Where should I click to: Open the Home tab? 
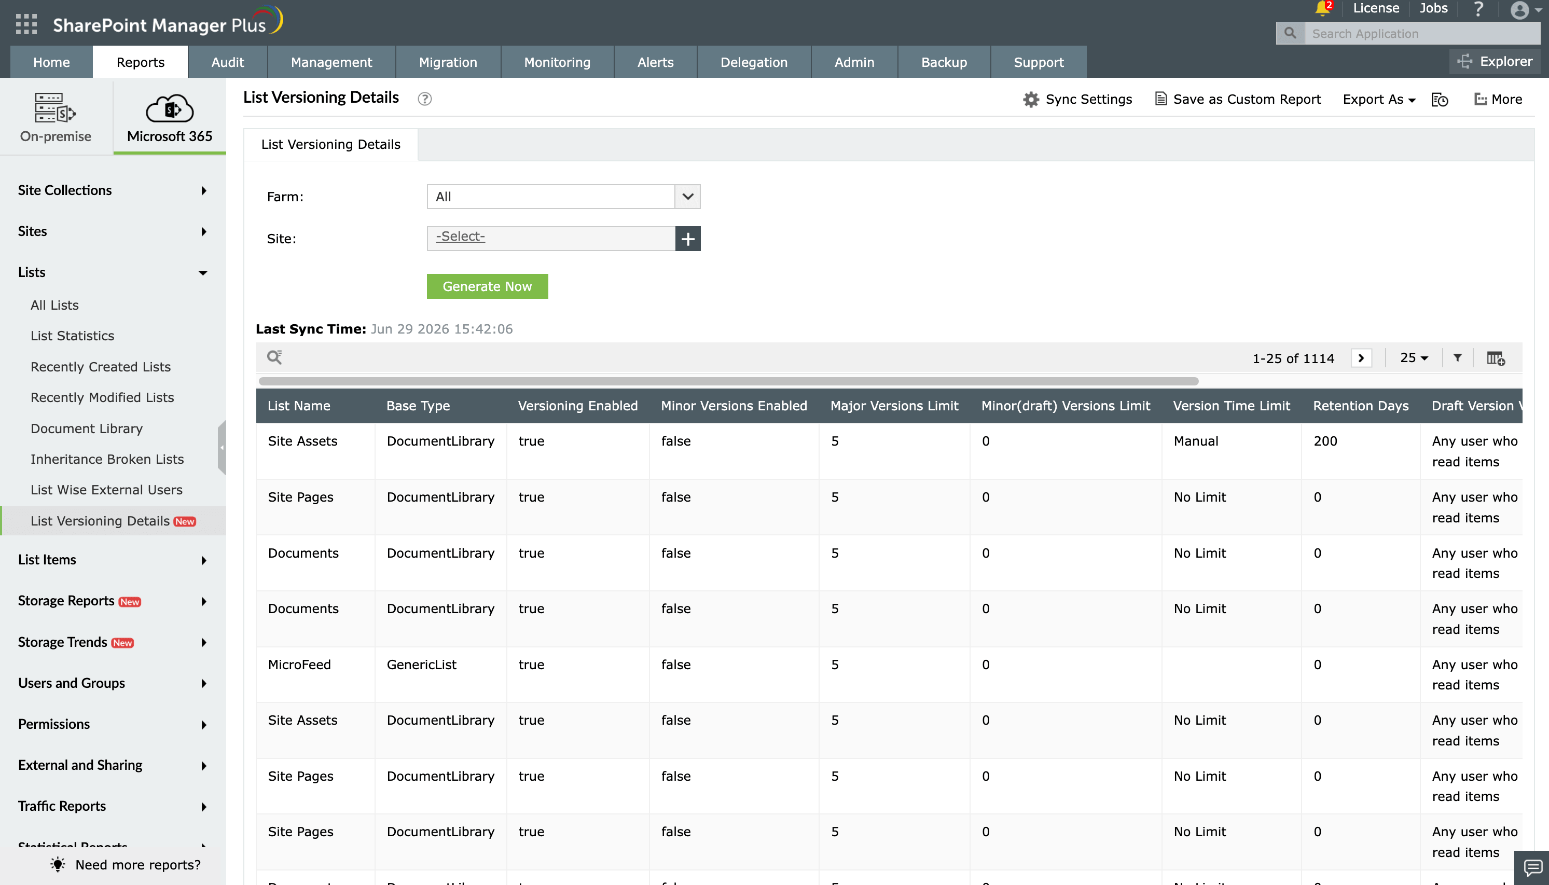point(52,62)
